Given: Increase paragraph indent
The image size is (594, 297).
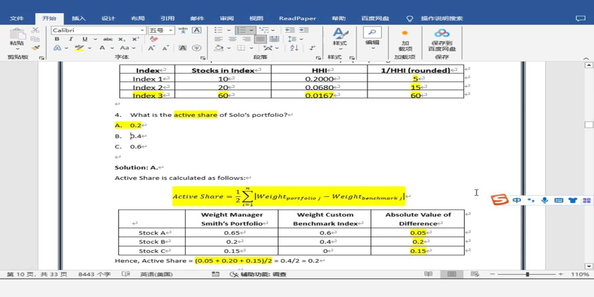Looking at the screenshot, I should (x=304, y=30).
